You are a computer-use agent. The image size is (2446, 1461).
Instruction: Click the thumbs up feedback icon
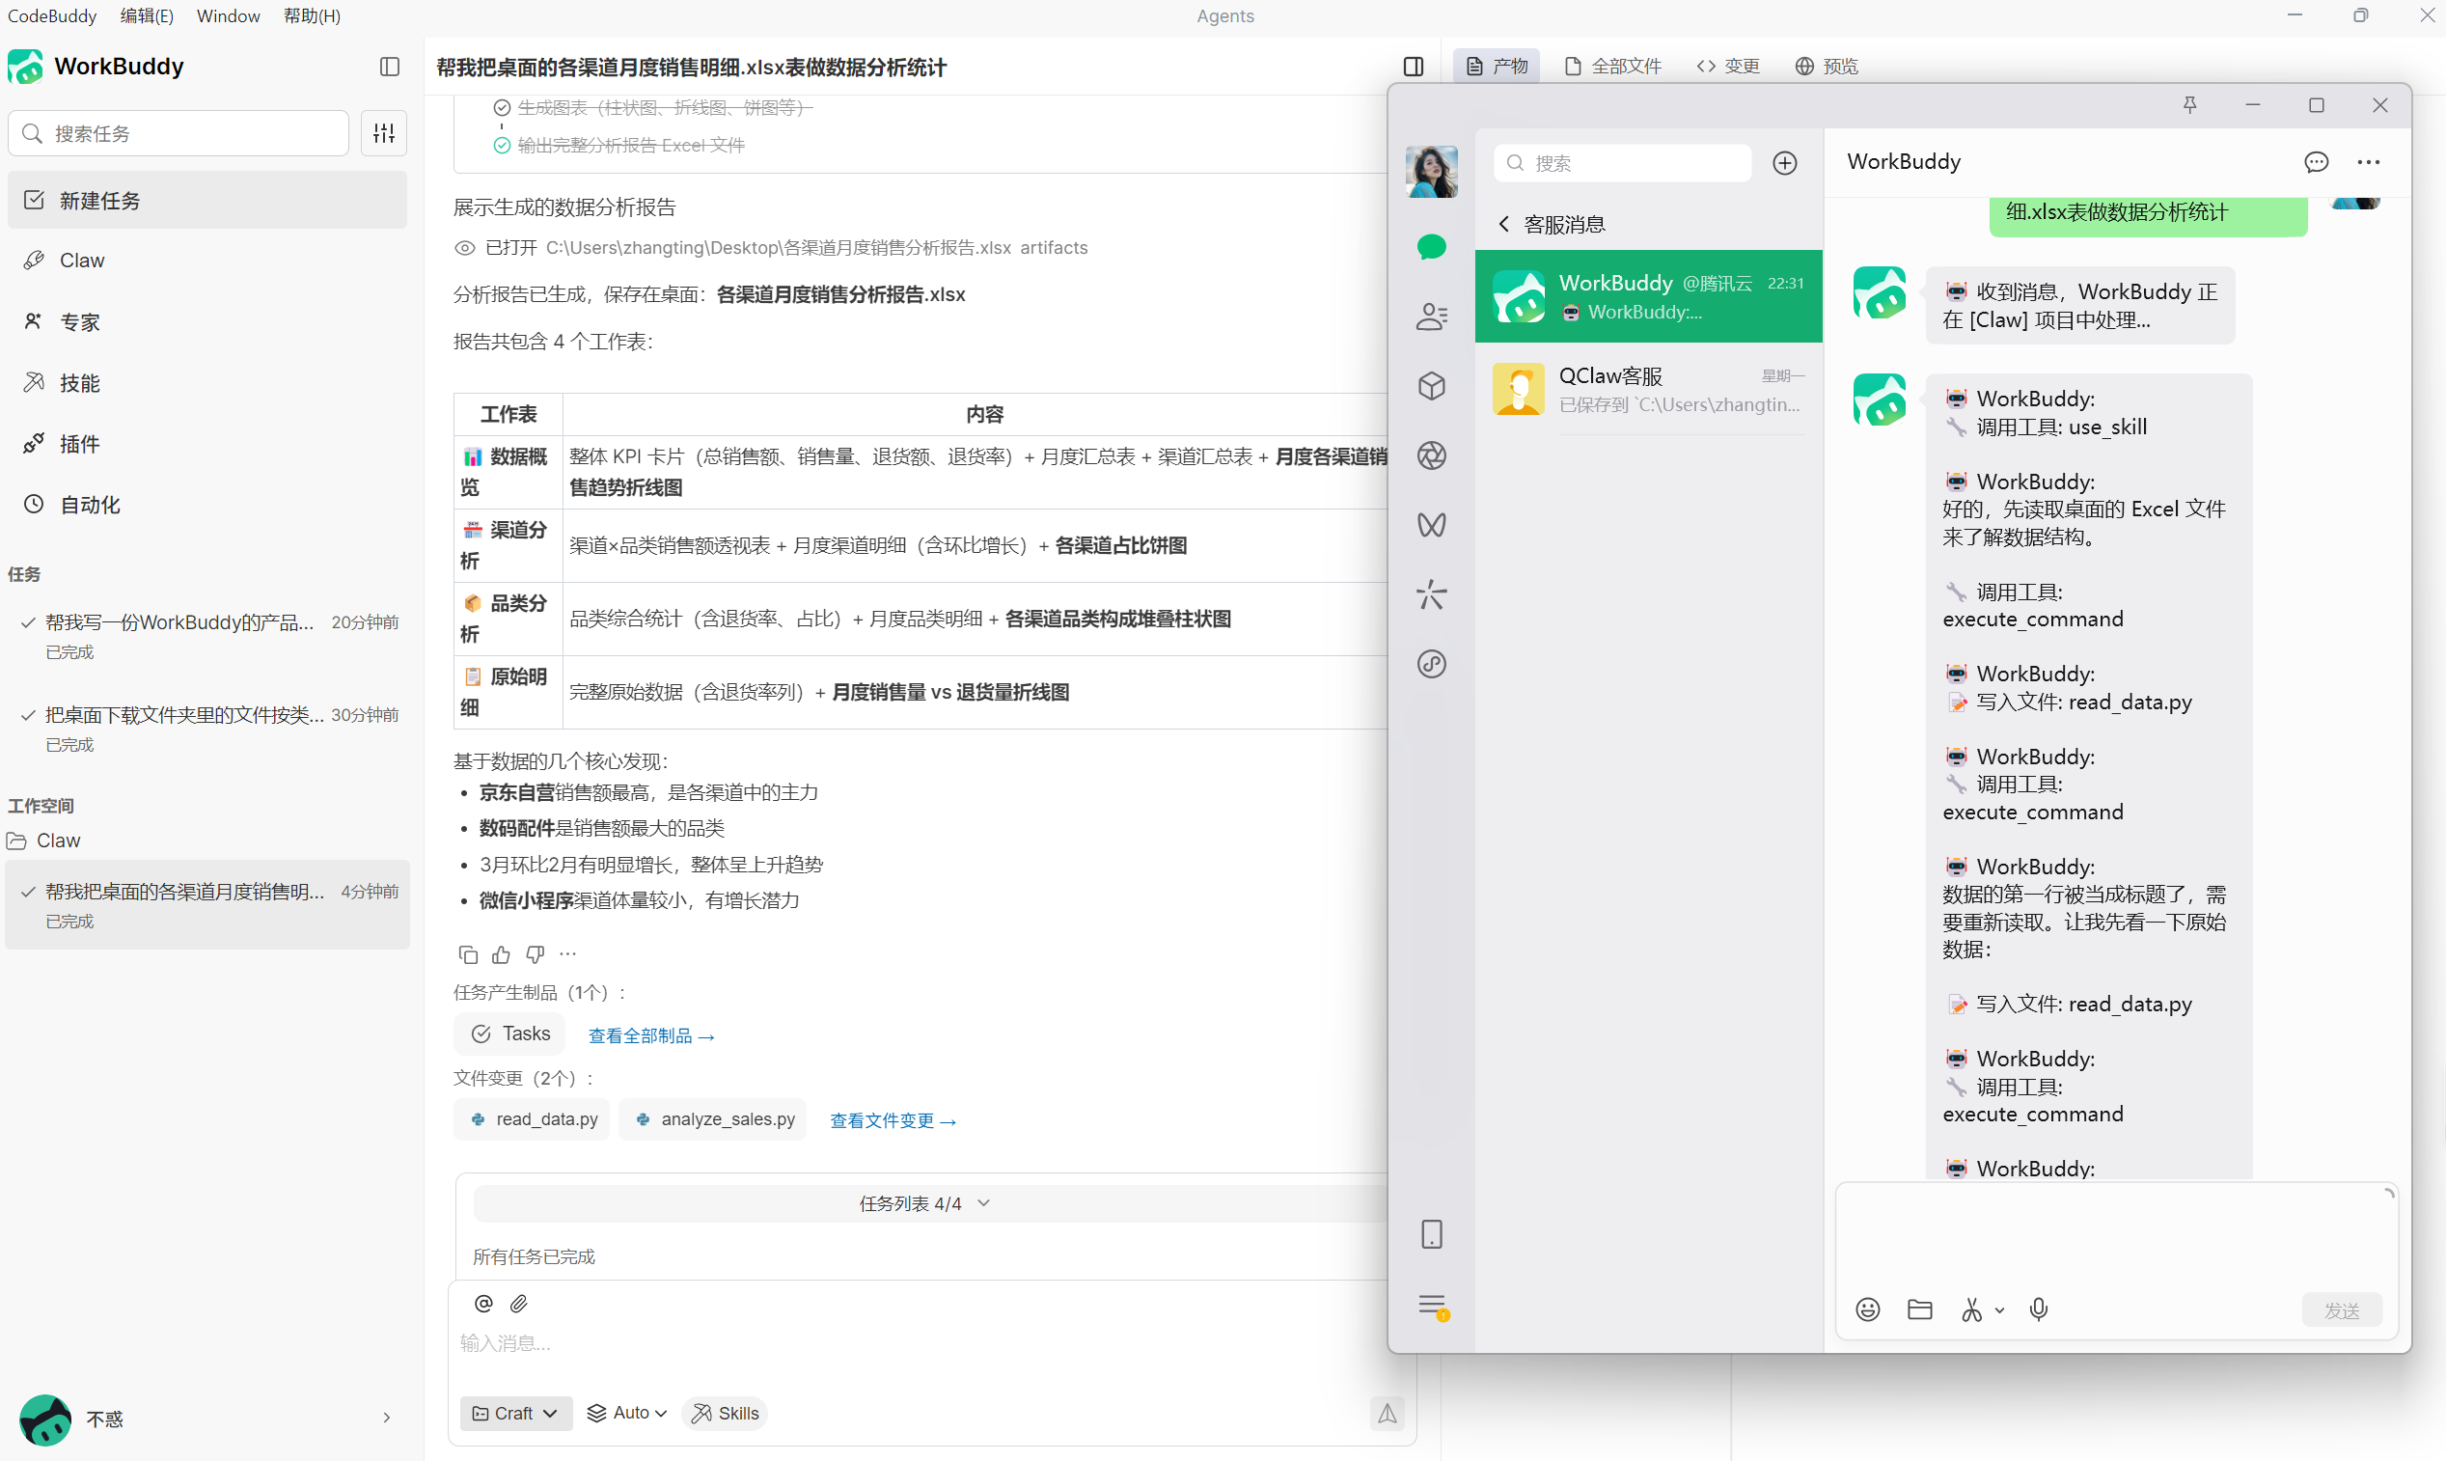pyautogui.click(x=501, y=954)
